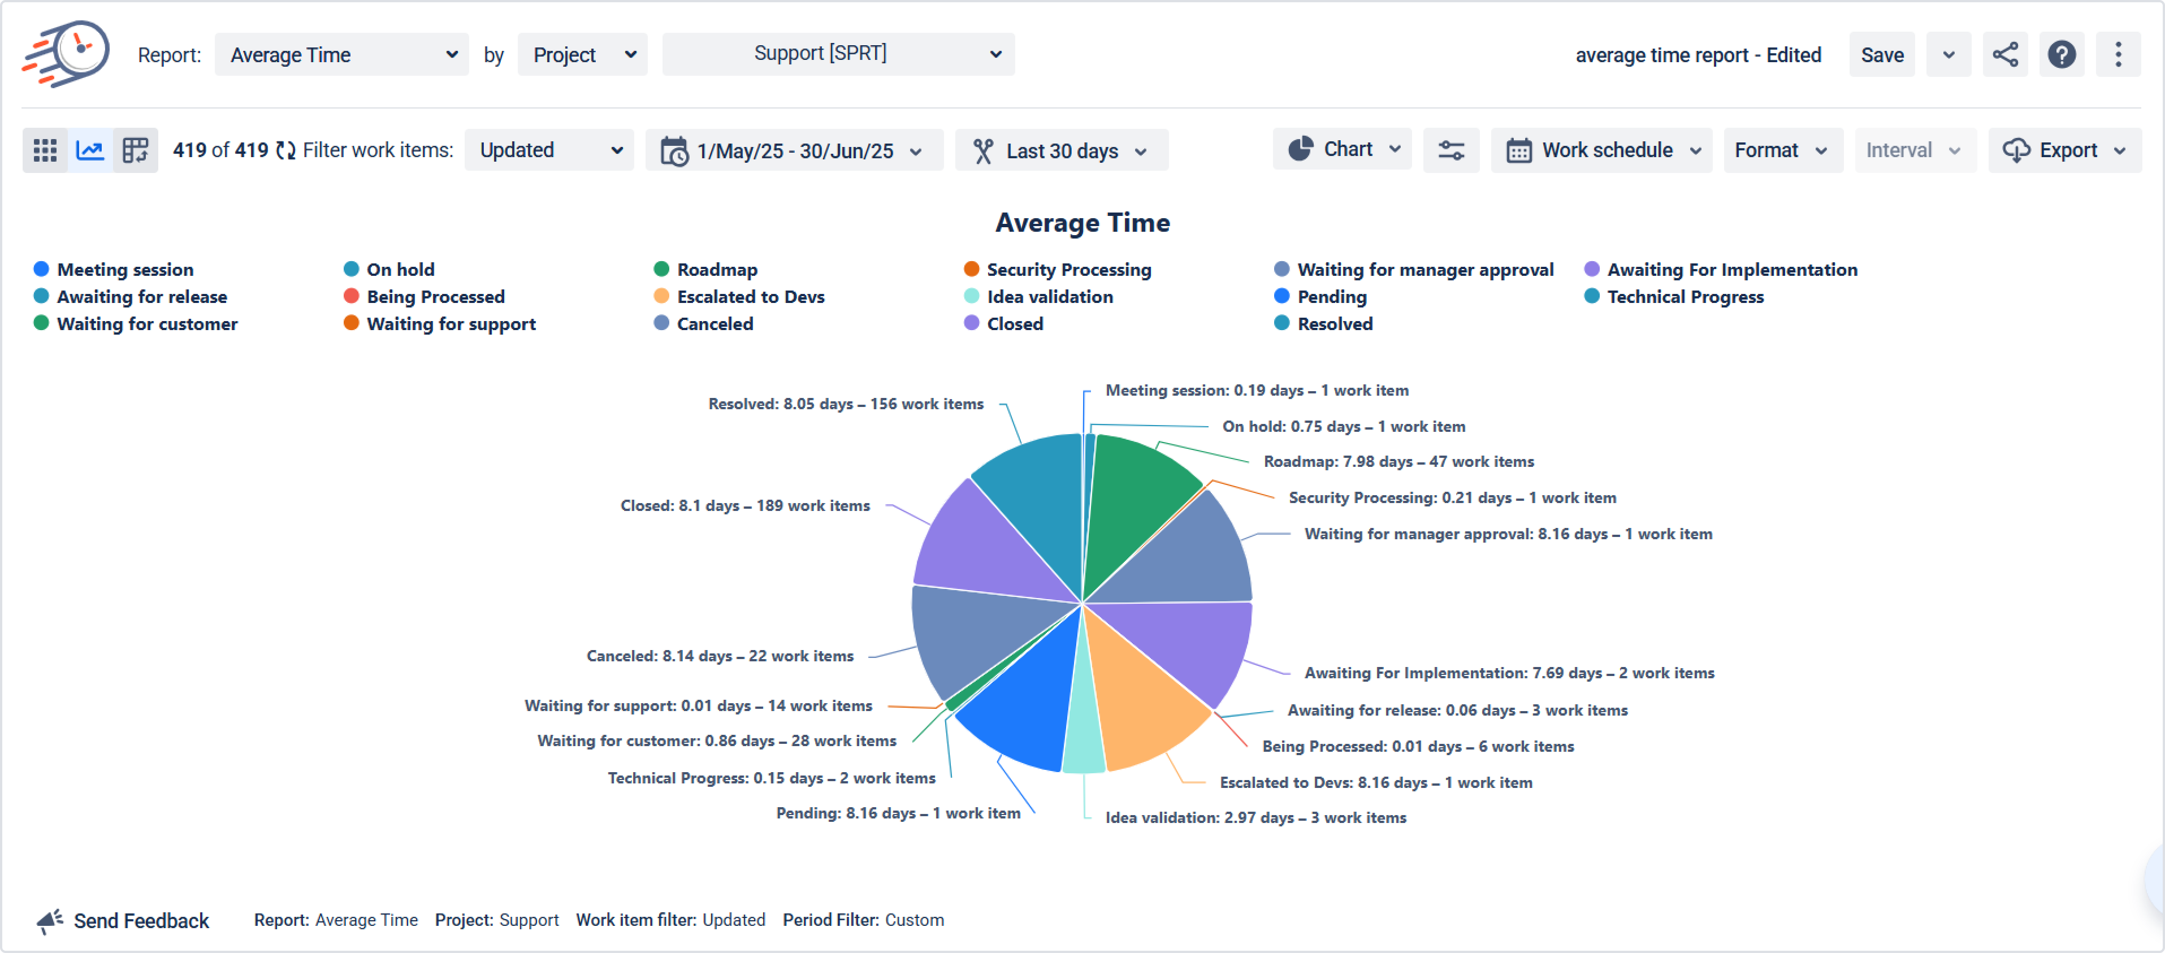The width and height of the screenshot is (2165, 953).
Task: Toggle Roadmap series in legend
Action: pyautogui.click(x=716, y=270)
